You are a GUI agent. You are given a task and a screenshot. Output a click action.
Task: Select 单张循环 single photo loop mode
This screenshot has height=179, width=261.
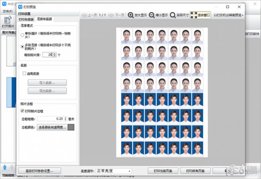coord(23,34)
